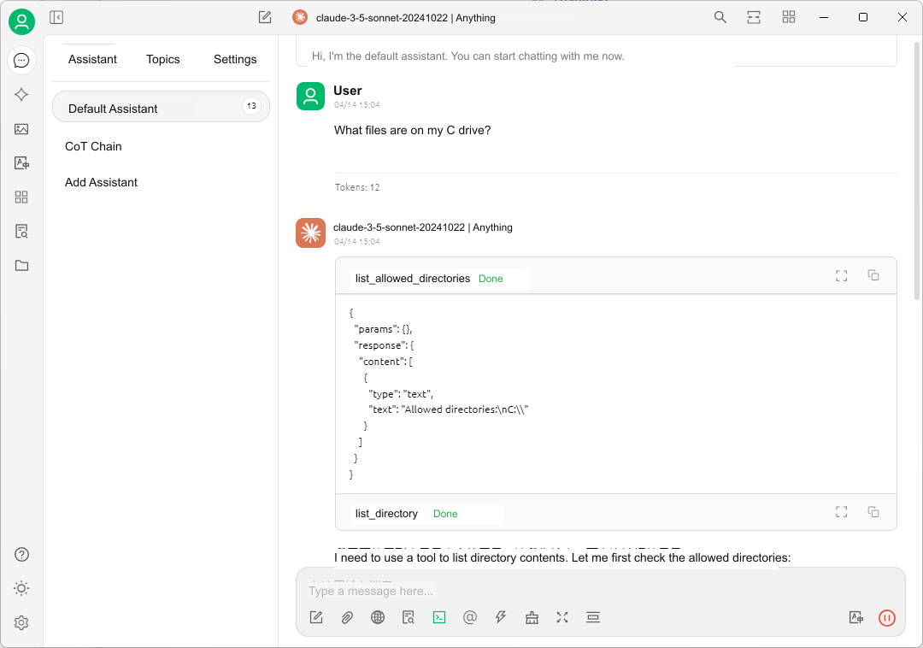Screen dimensions: 923x648
Task: Switch to the Assistant tab
Action: tap(92, 60)
